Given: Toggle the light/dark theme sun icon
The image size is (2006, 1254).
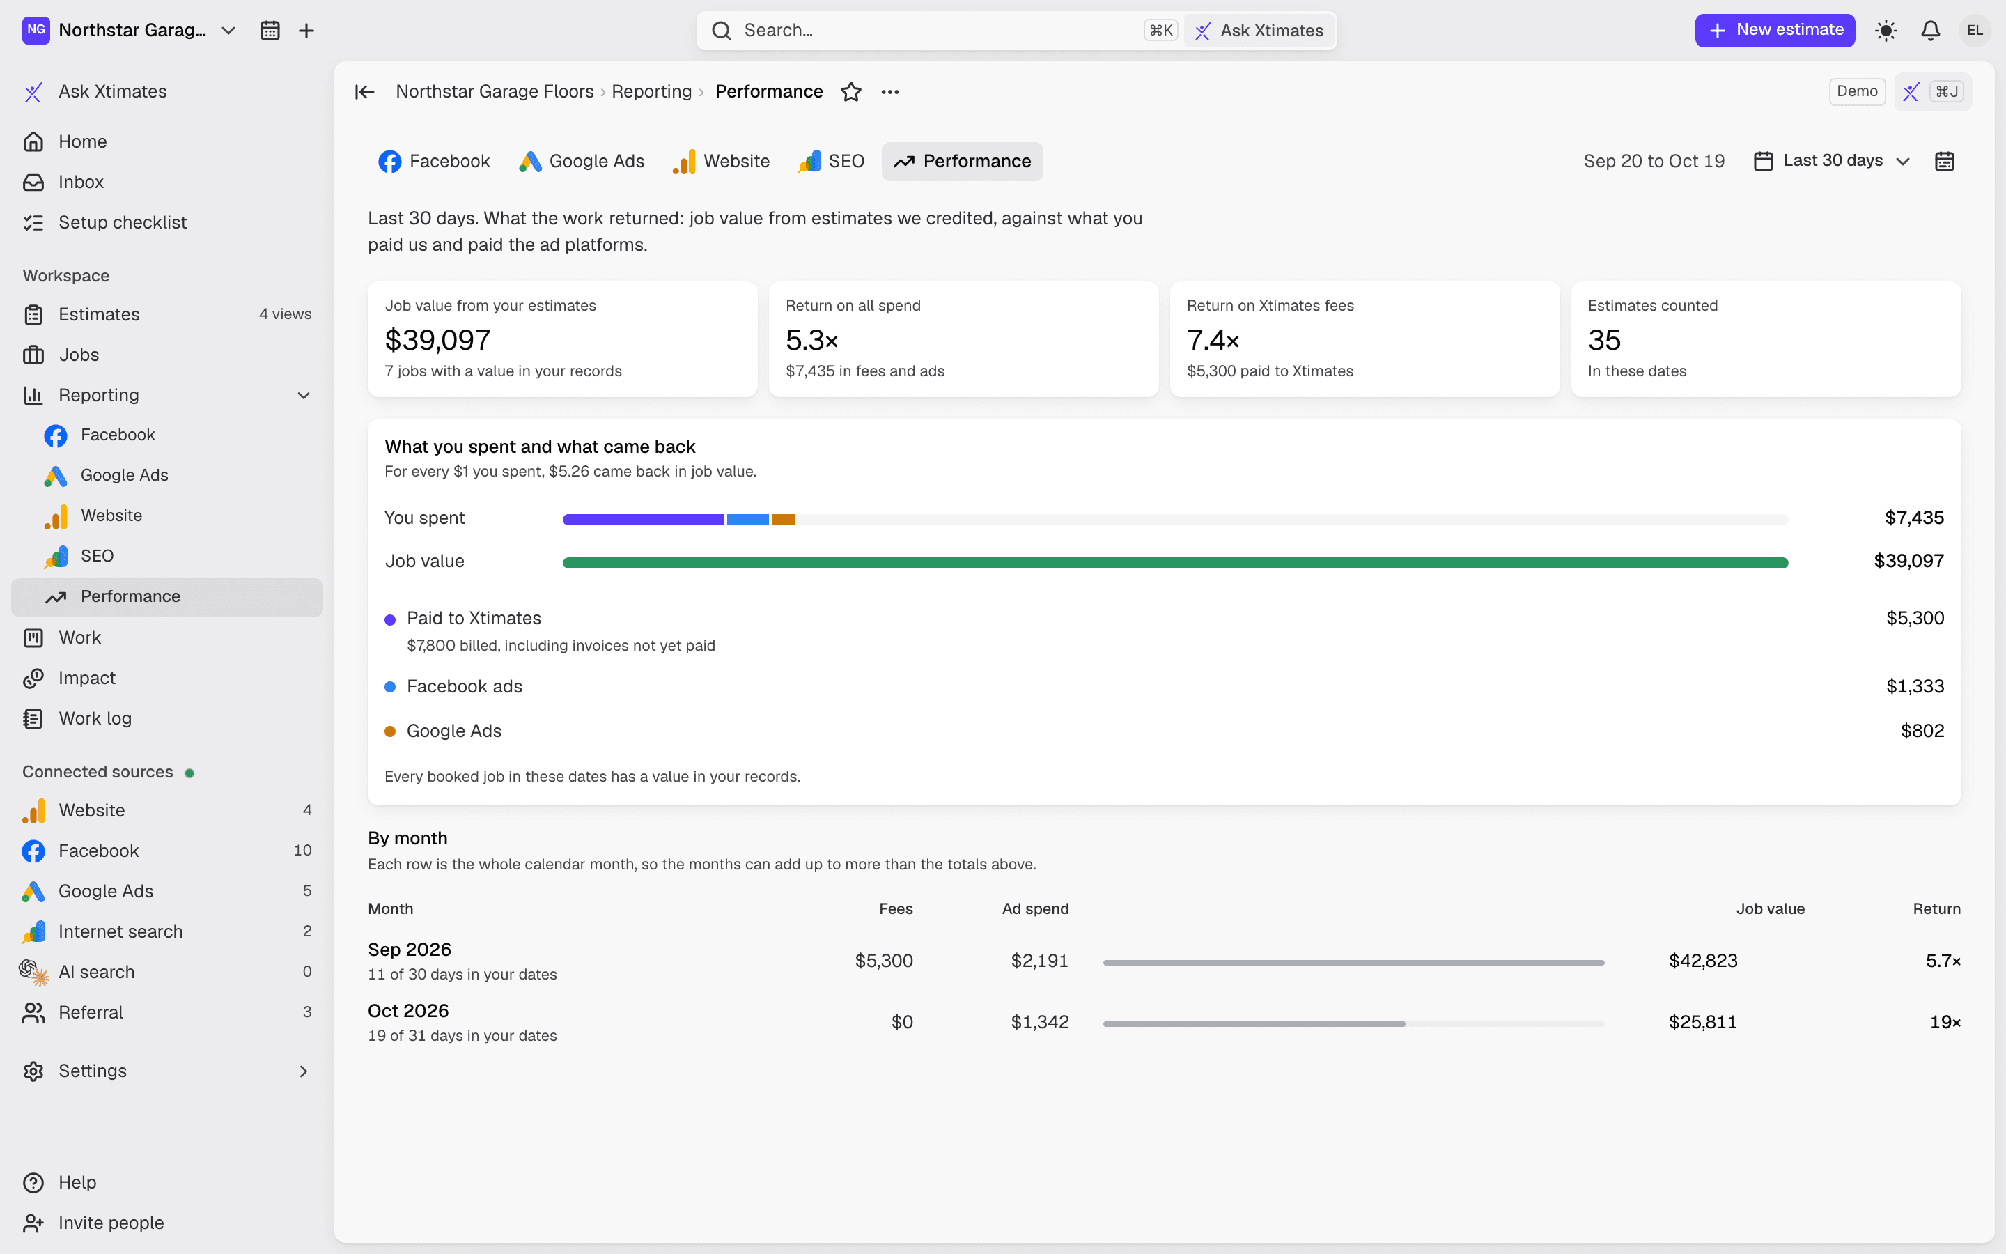Looking at the screenshot, I should coord(1886,31).
